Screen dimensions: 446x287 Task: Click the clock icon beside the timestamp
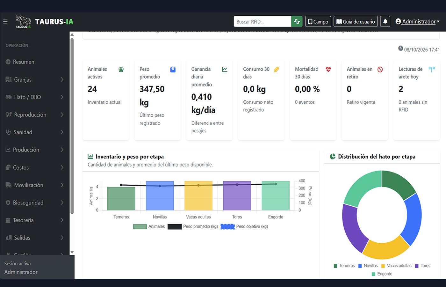[x=400, y=48]
